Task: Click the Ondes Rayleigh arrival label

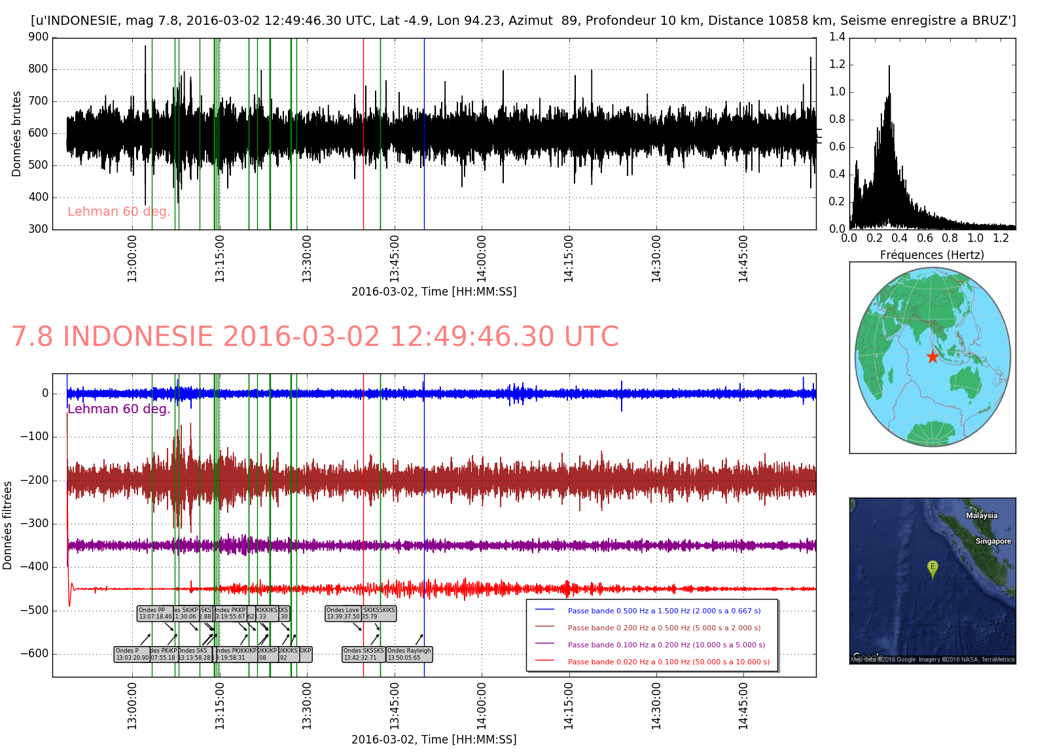Action: pyautogui.click(x=409, y=654)
